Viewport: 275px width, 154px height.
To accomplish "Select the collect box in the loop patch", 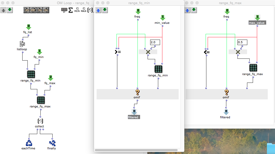I will point(40,121).
